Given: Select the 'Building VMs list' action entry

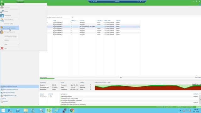Looking at the screenshot, I should (x=67, y=97).
